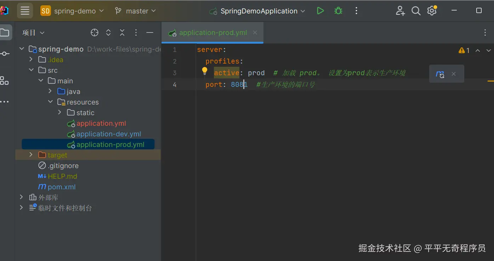Click the warning indicator showing 1

coord(464,51)
